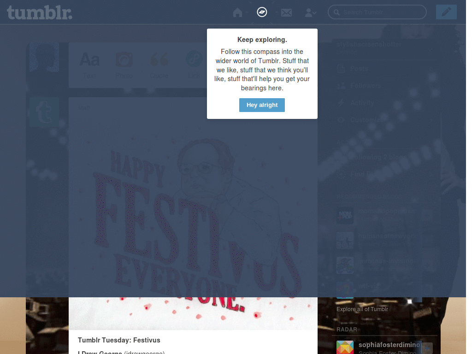Open the staff post author link
This screenshot has width=472, height=354.
click(84, 108)
